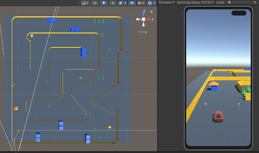Click the red car on the simulated phone screen
Screen dimensions: 259x153
point(218,117)
